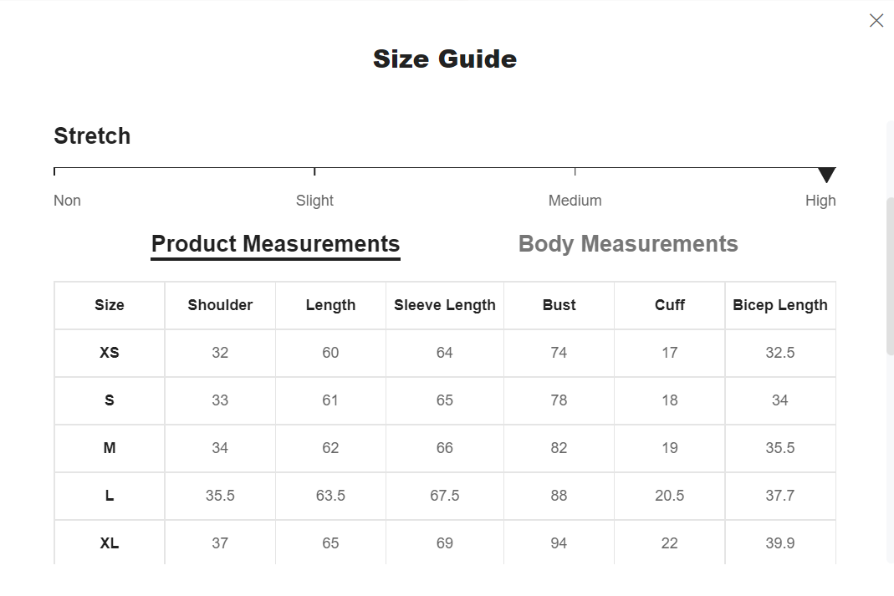
Task: Select Product Measurements tab
Action: pyautogui.click(x=275, y=244)
